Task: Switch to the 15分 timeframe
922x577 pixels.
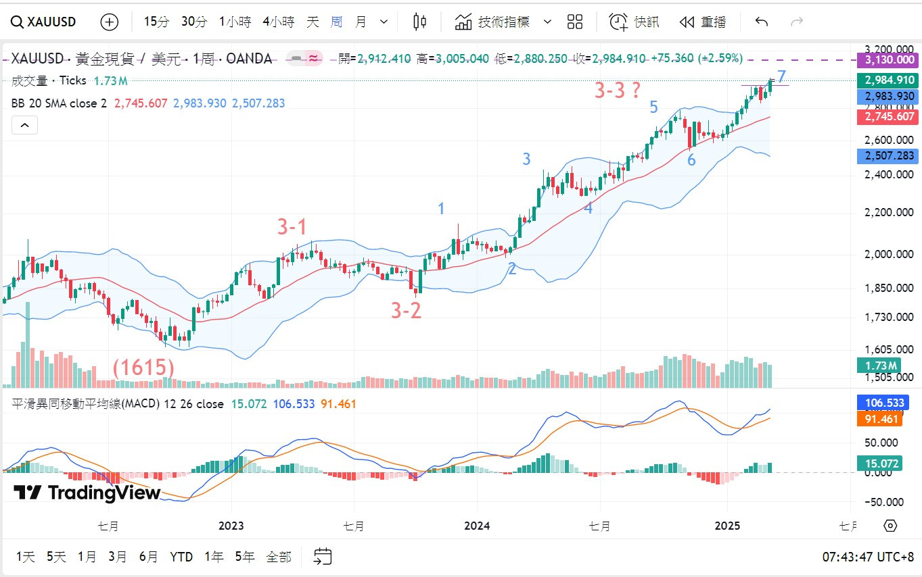Action: (x=156, y=22)
